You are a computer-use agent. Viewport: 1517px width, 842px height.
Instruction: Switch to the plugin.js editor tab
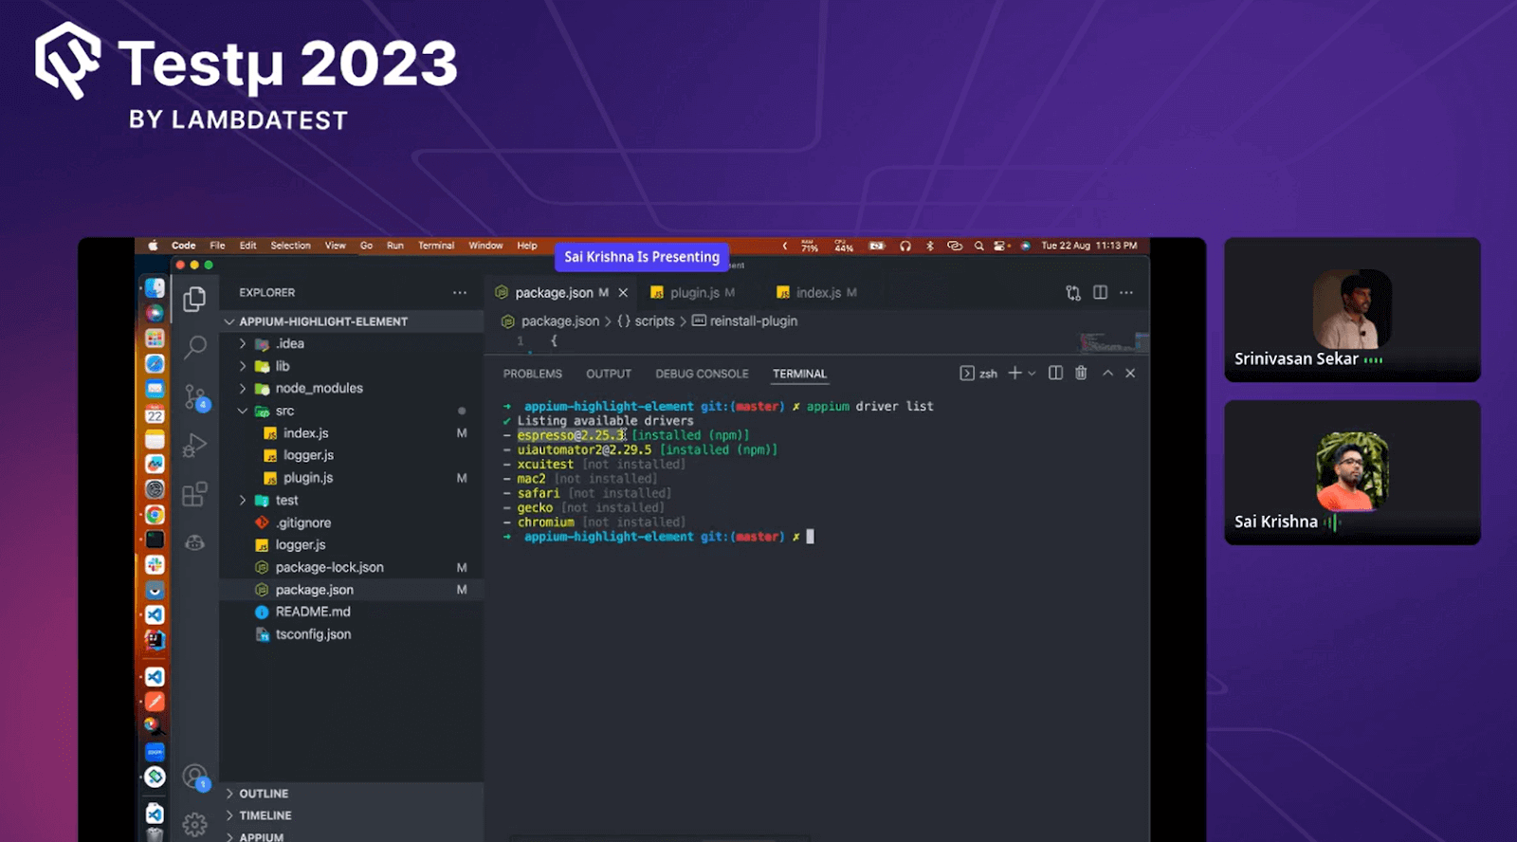(x=694, y=293)
